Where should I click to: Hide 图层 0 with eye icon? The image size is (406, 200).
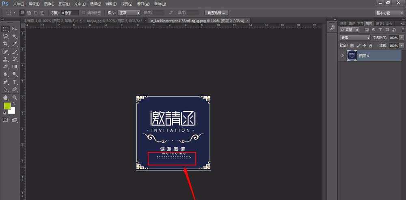click(x=342, y=56)
